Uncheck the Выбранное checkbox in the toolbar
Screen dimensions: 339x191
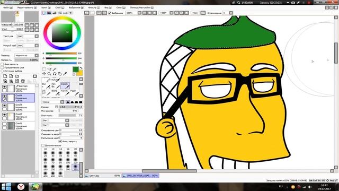point(110,13)
